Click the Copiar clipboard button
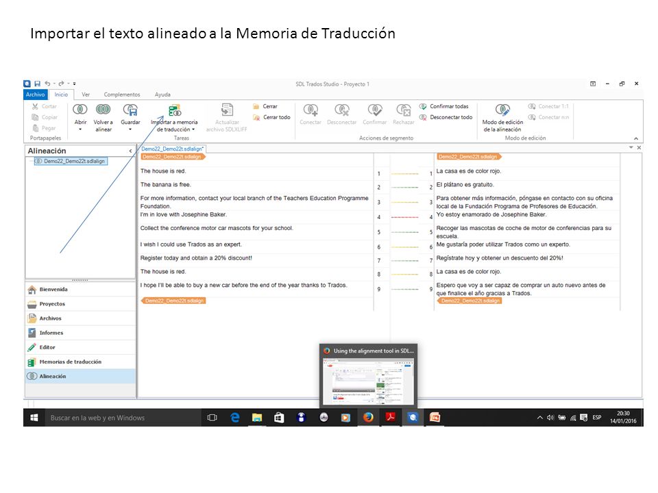The image size is (658, 493). pos(45,117)
